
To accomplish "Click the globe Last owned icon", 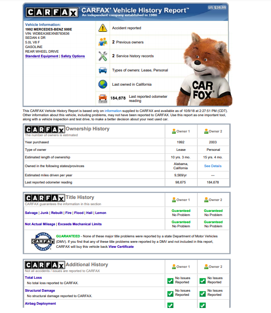I will (103, 84).
